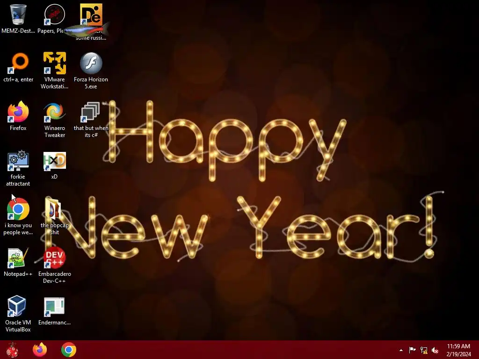The height and width of the screenshot is (359, 479).
Task: Click the muted volume tray icon
Action: pos(435,350)
